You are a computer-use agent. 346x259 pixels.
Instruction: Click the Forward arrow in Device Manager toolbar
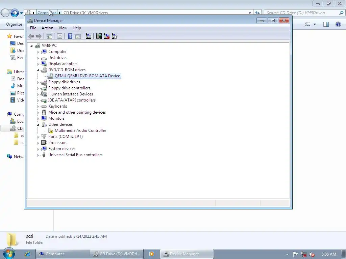click(39, 36)
